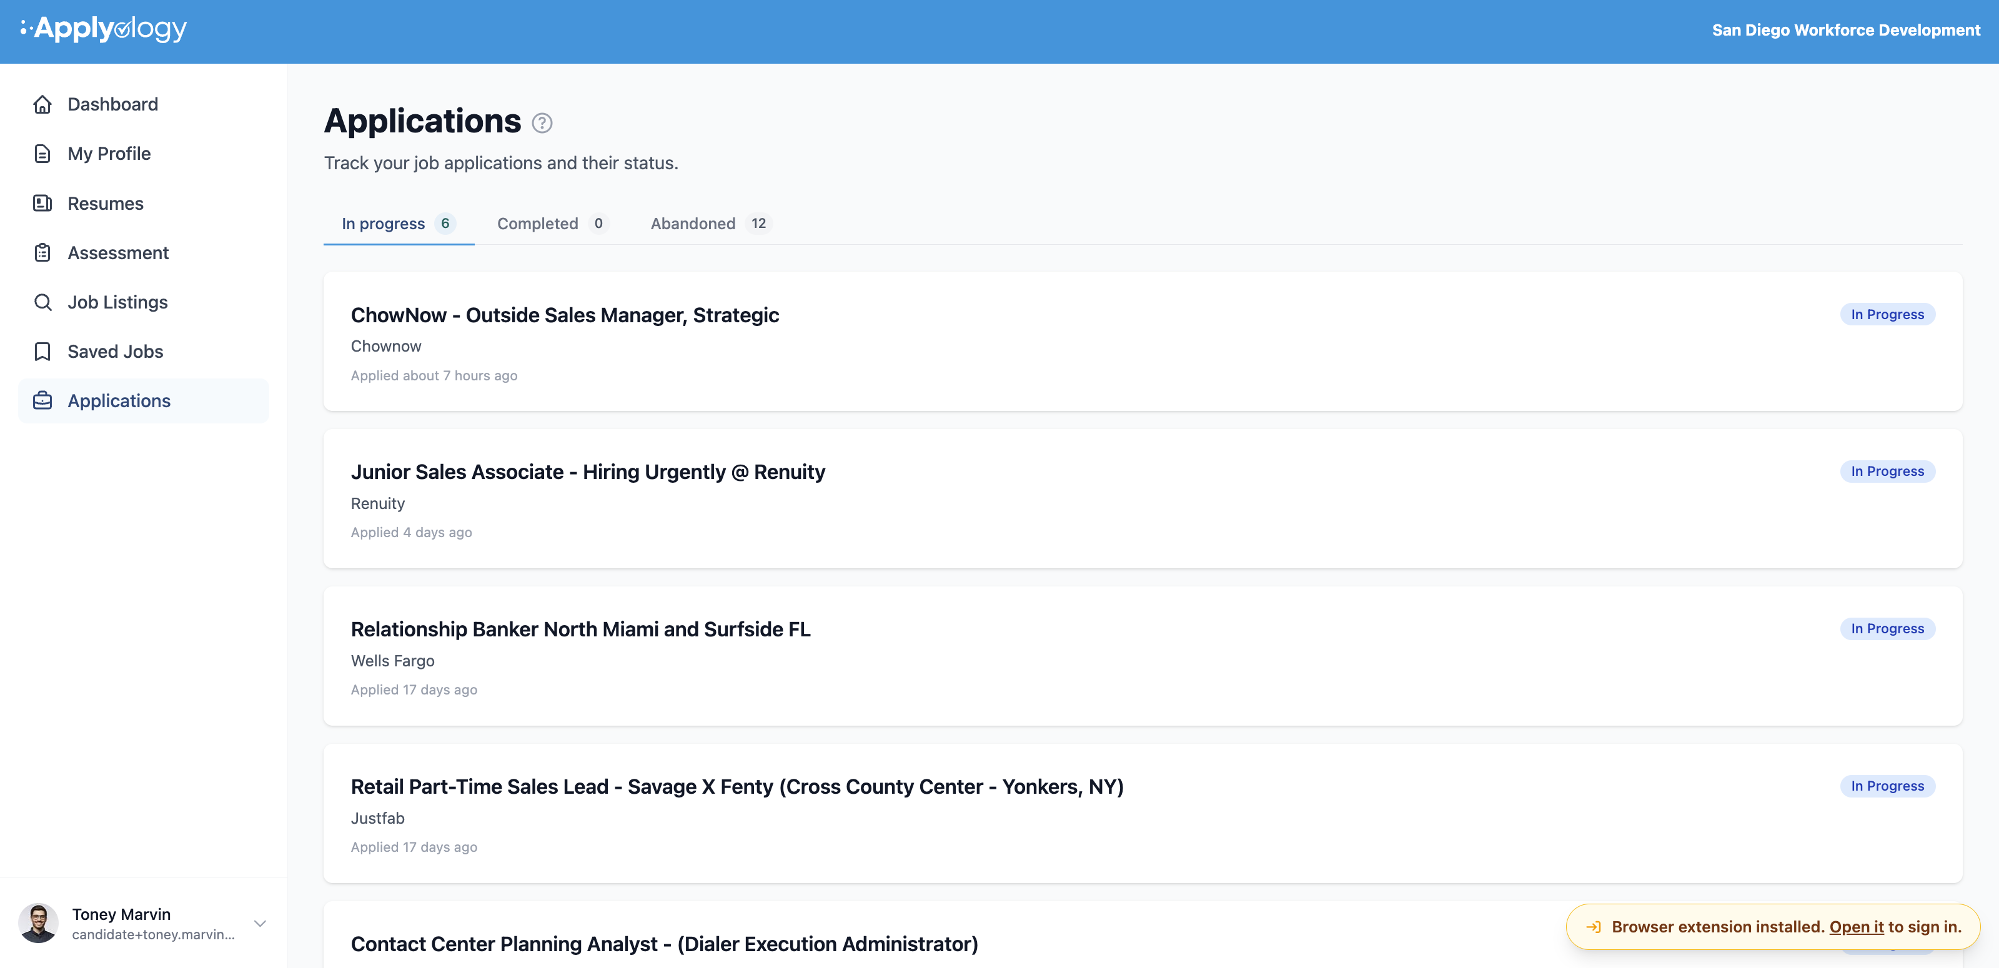Image resolution: width=1999 pixels, height=968 pixels.
Task: Click 'Applied 17 days ago' under Wells Fargo
Action: (414, 689)
